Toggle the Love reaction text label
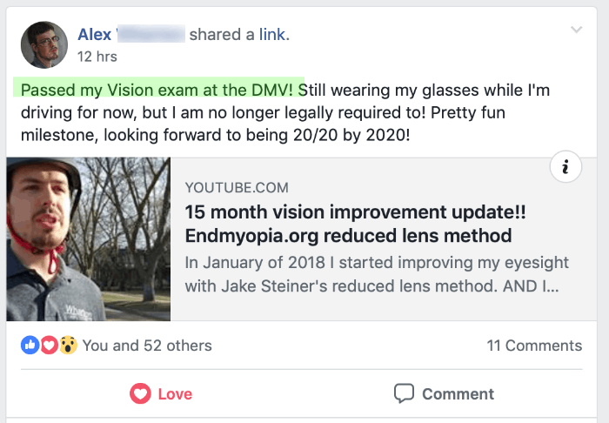This screenshot has width=609, height=423. pyautogui.click(x=175, y=394)
